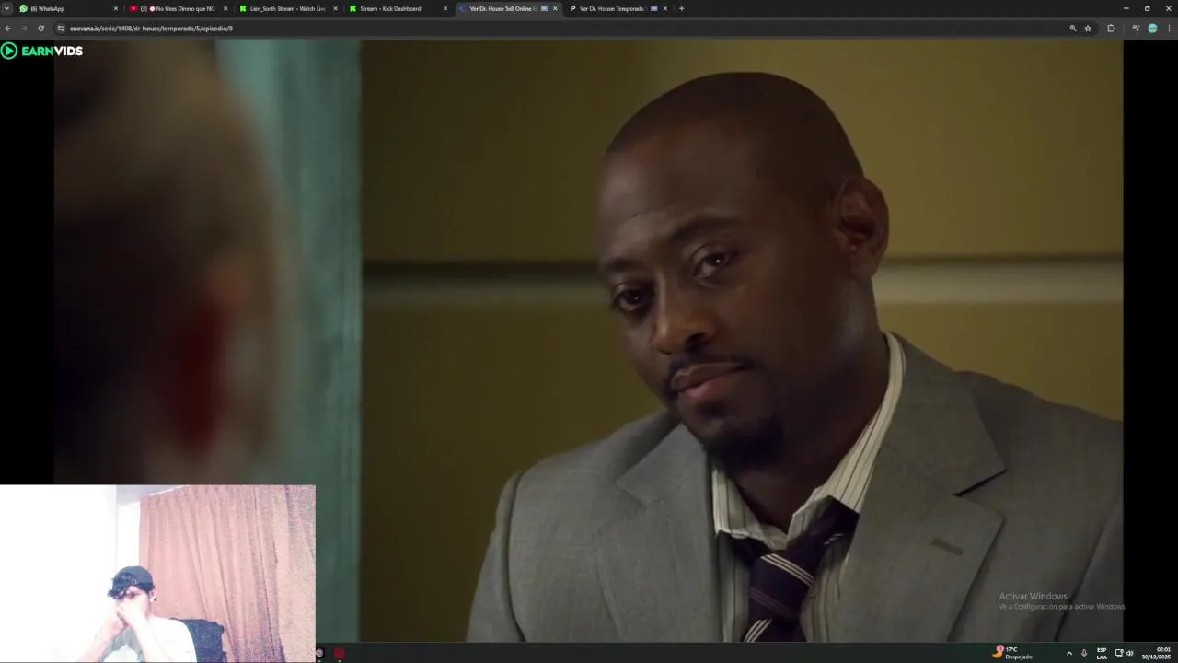Change the ESP LAA keyboard language
Screen dimensions: 1178x663
point(1102,653)
